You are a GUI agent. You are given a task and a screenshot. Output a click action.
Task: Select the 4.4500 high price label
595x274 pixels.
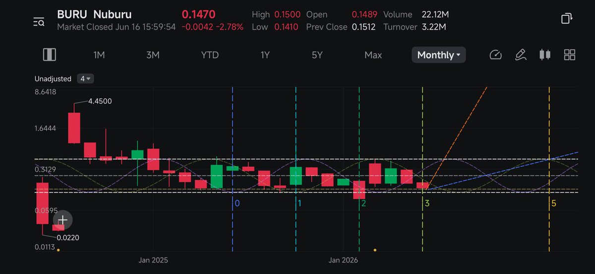(x=100, y=101)
